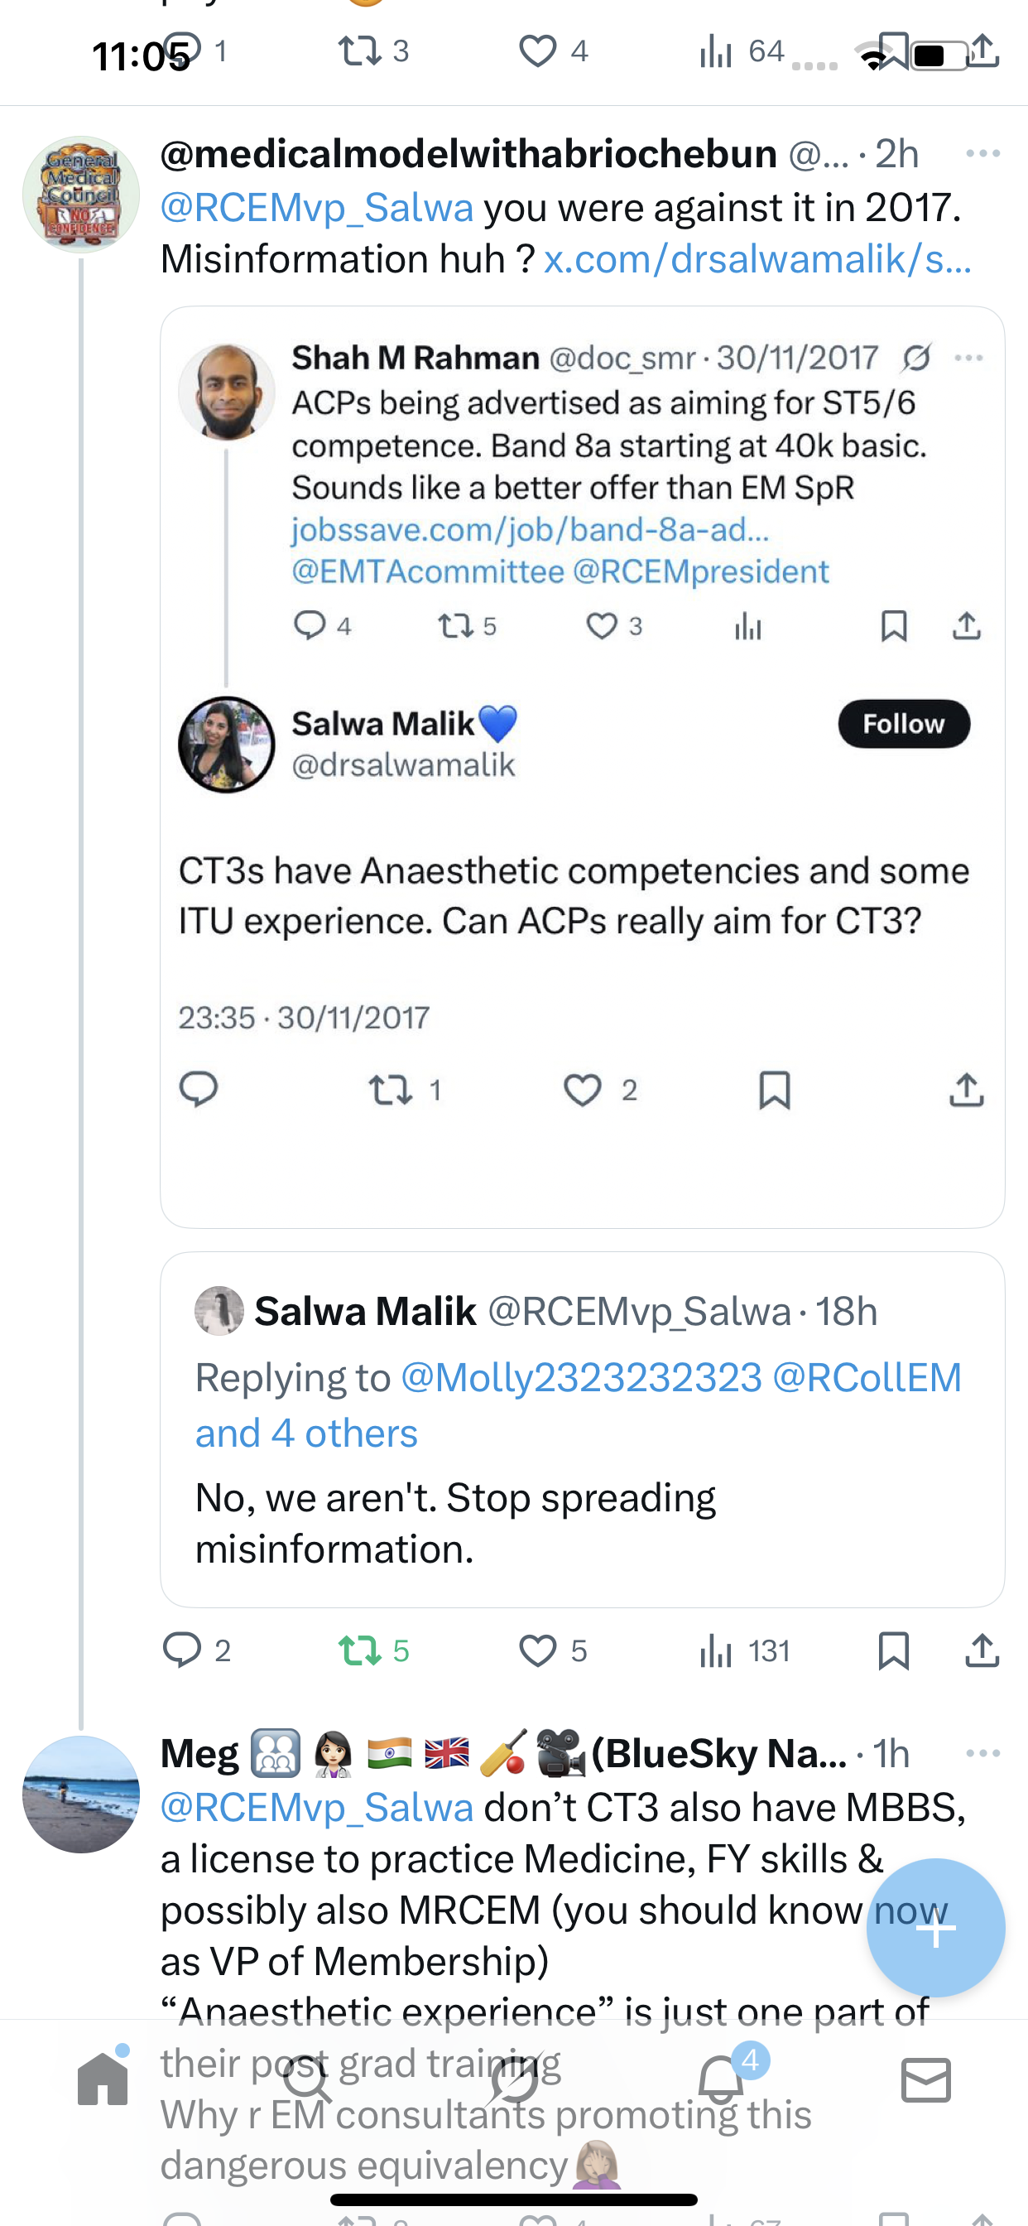Undo the repost on post with 5 reposts
Viewport: 1028px width, 2226px height.
tap(360, 1650)
